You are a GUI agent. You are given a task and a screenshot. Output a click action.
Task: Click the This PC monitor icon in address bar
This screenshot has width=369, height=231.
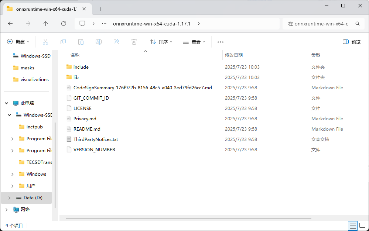tap(82, 24)
